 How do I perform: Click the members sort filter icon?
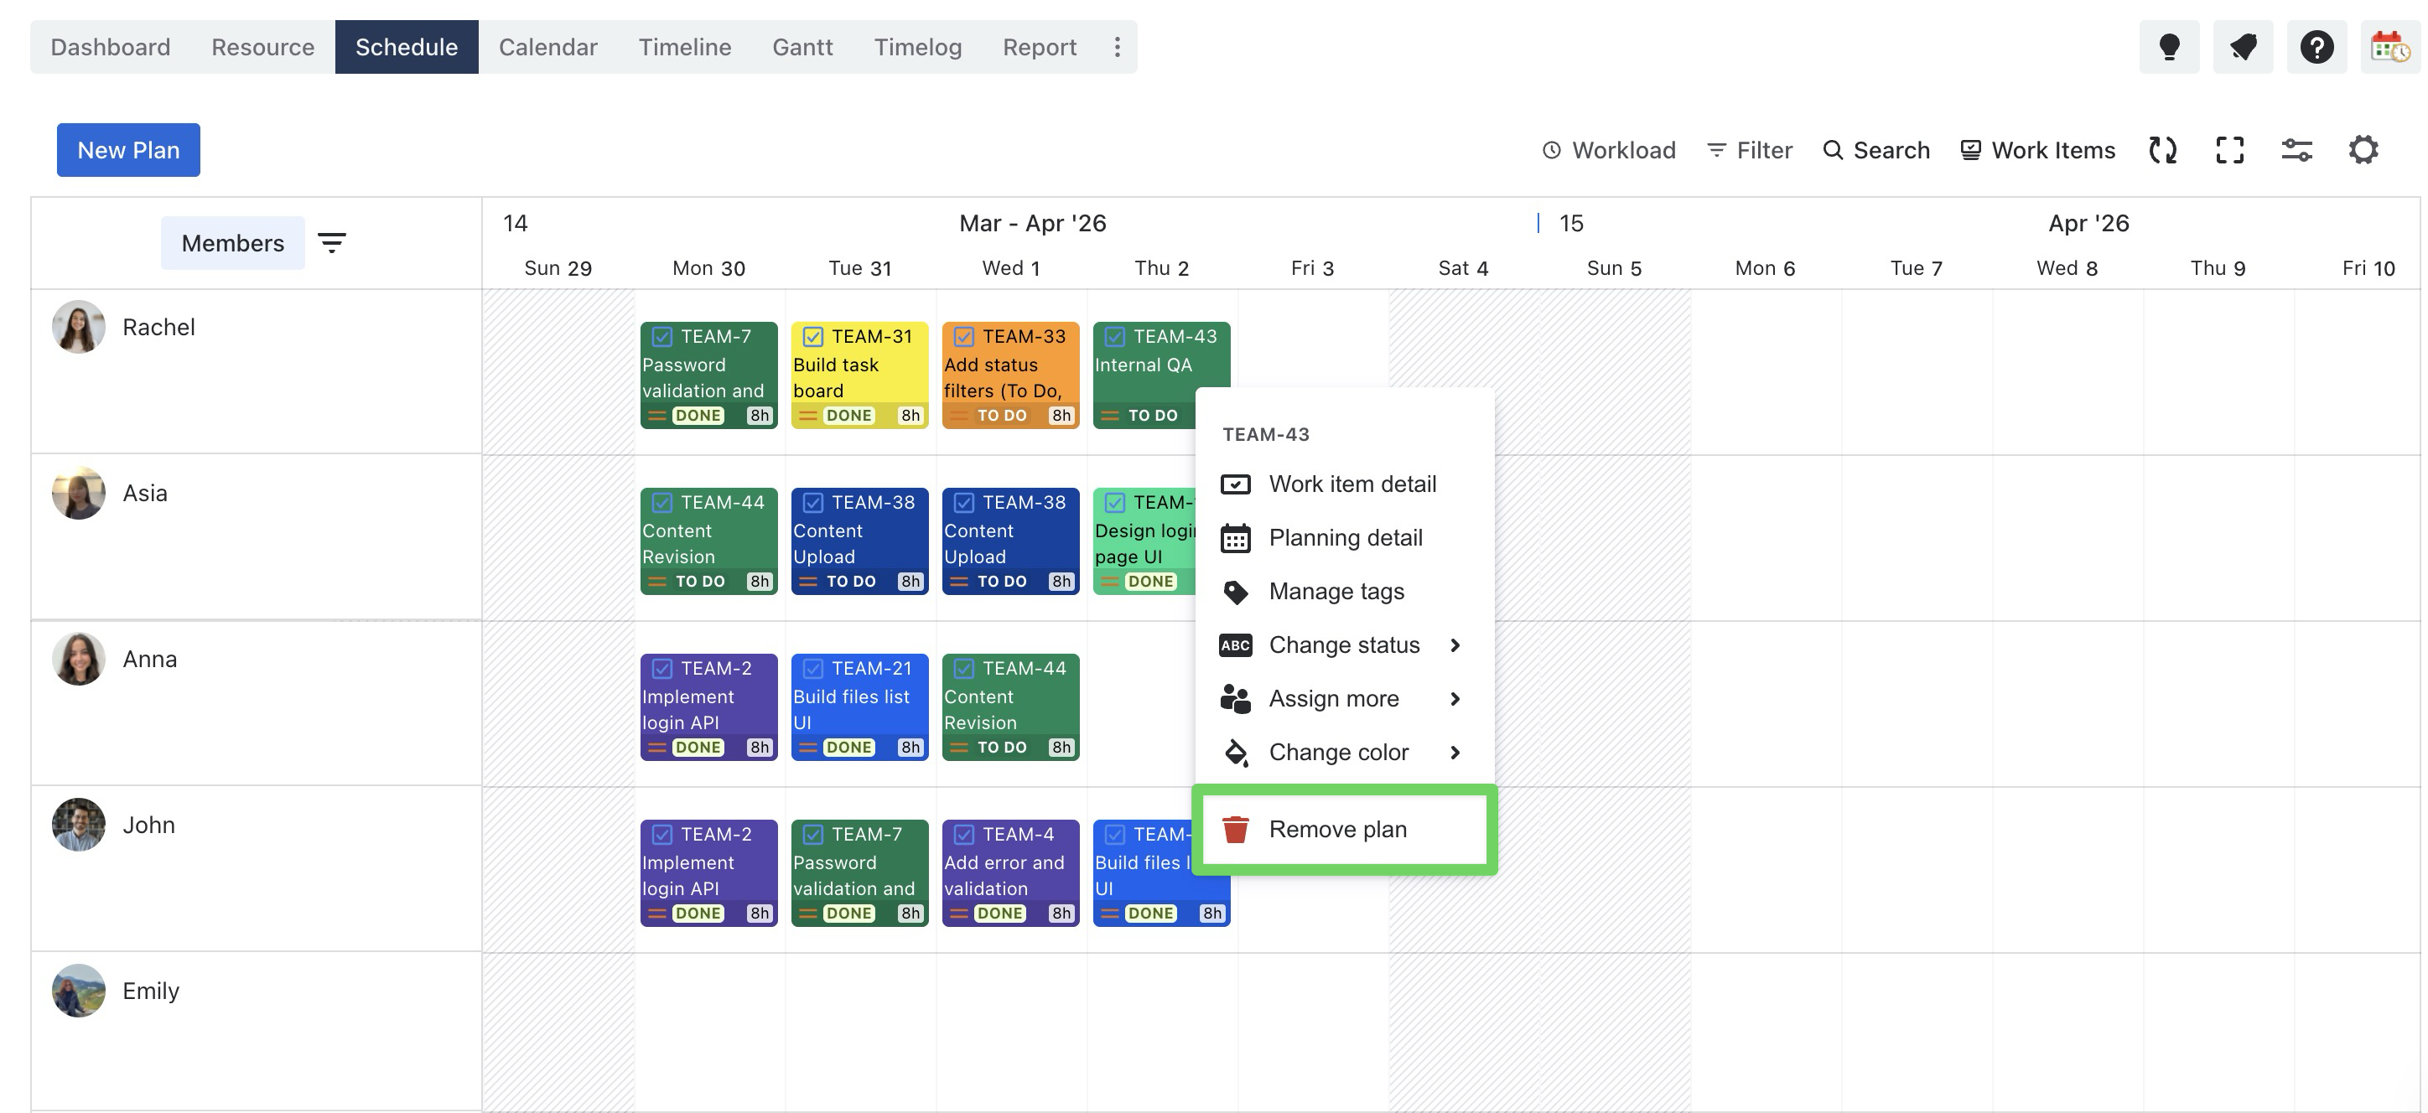pos(331,243)
